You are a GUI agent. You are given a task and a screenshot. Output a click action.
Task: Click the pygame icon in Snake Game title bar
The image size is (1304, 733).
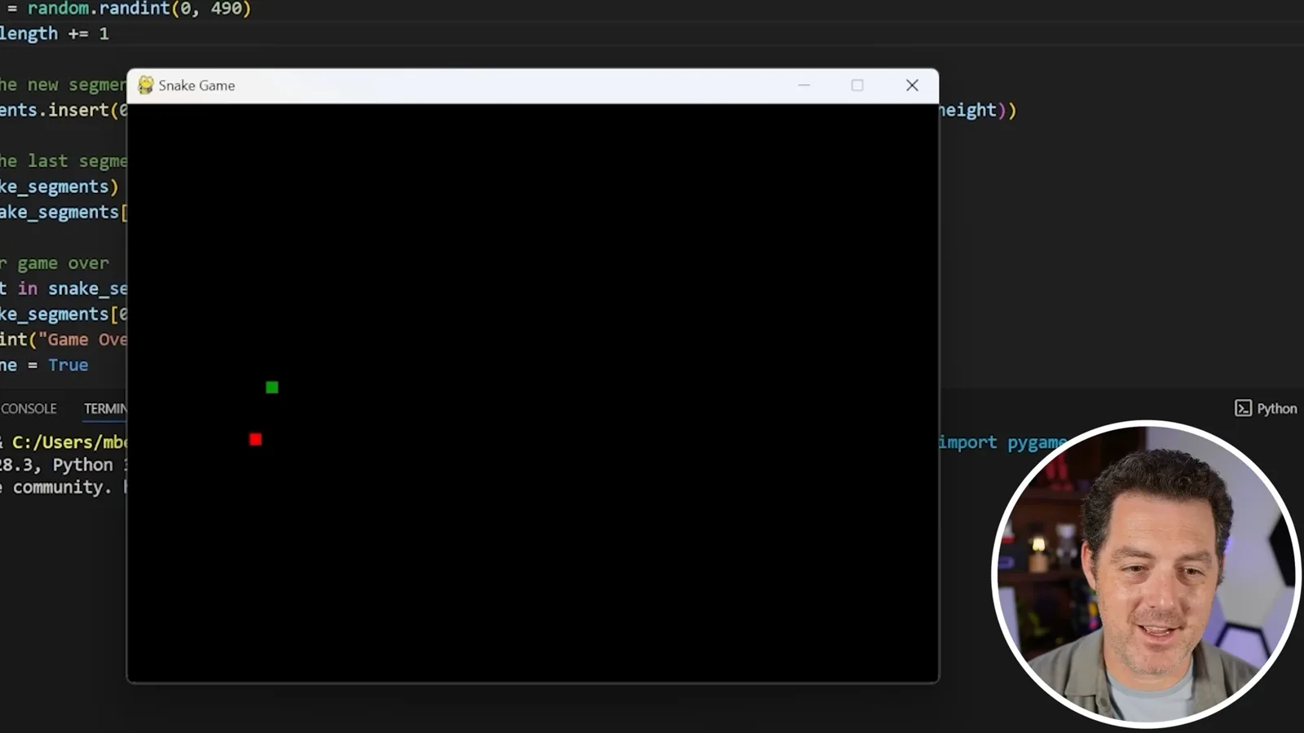(x=146, y=86)
